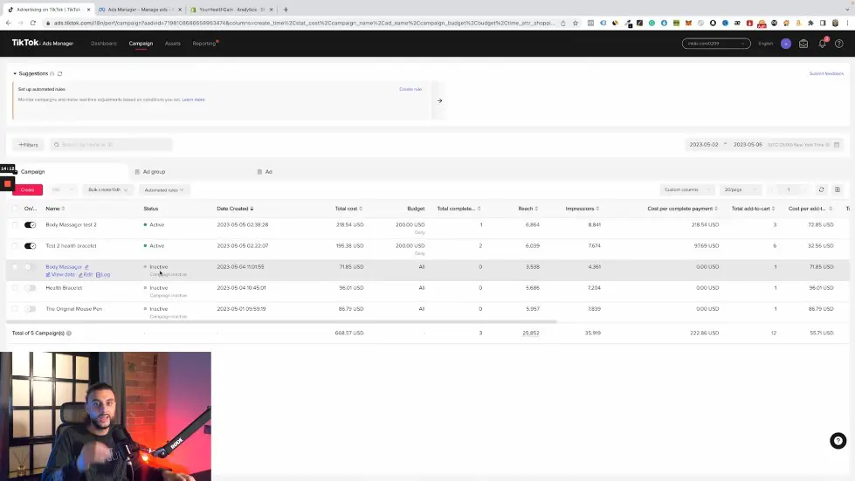This screenshot has width=855, height=481.
Task: Click the start date 2023-05-02 field
Action: point(704,145)
